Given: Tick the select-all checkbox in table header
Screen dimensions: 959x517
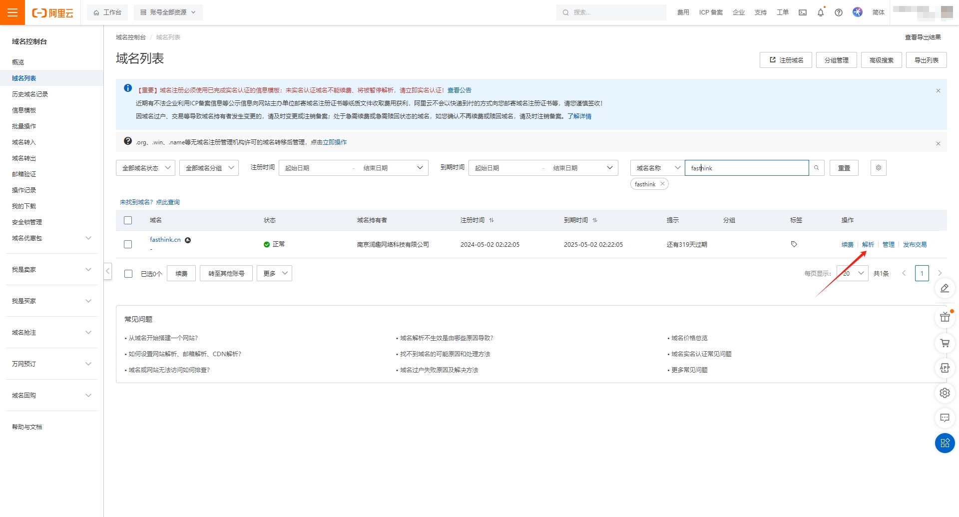Looking at the screenshot, I should 128,220.
